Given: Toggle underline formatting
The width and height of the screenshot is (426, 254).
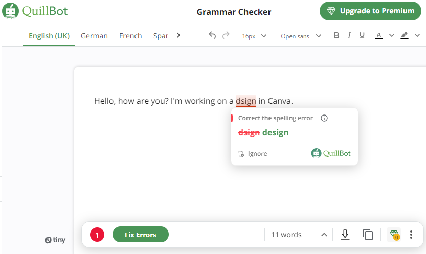Looking at the screenshot, I should pyautogui.click(x=362, y=36).
